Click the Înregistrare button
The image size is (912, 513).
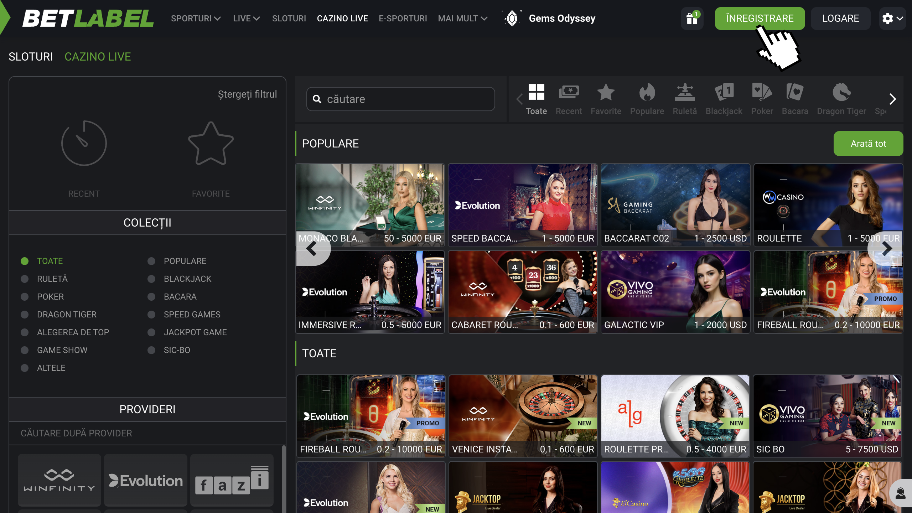[x=760, y=19]
